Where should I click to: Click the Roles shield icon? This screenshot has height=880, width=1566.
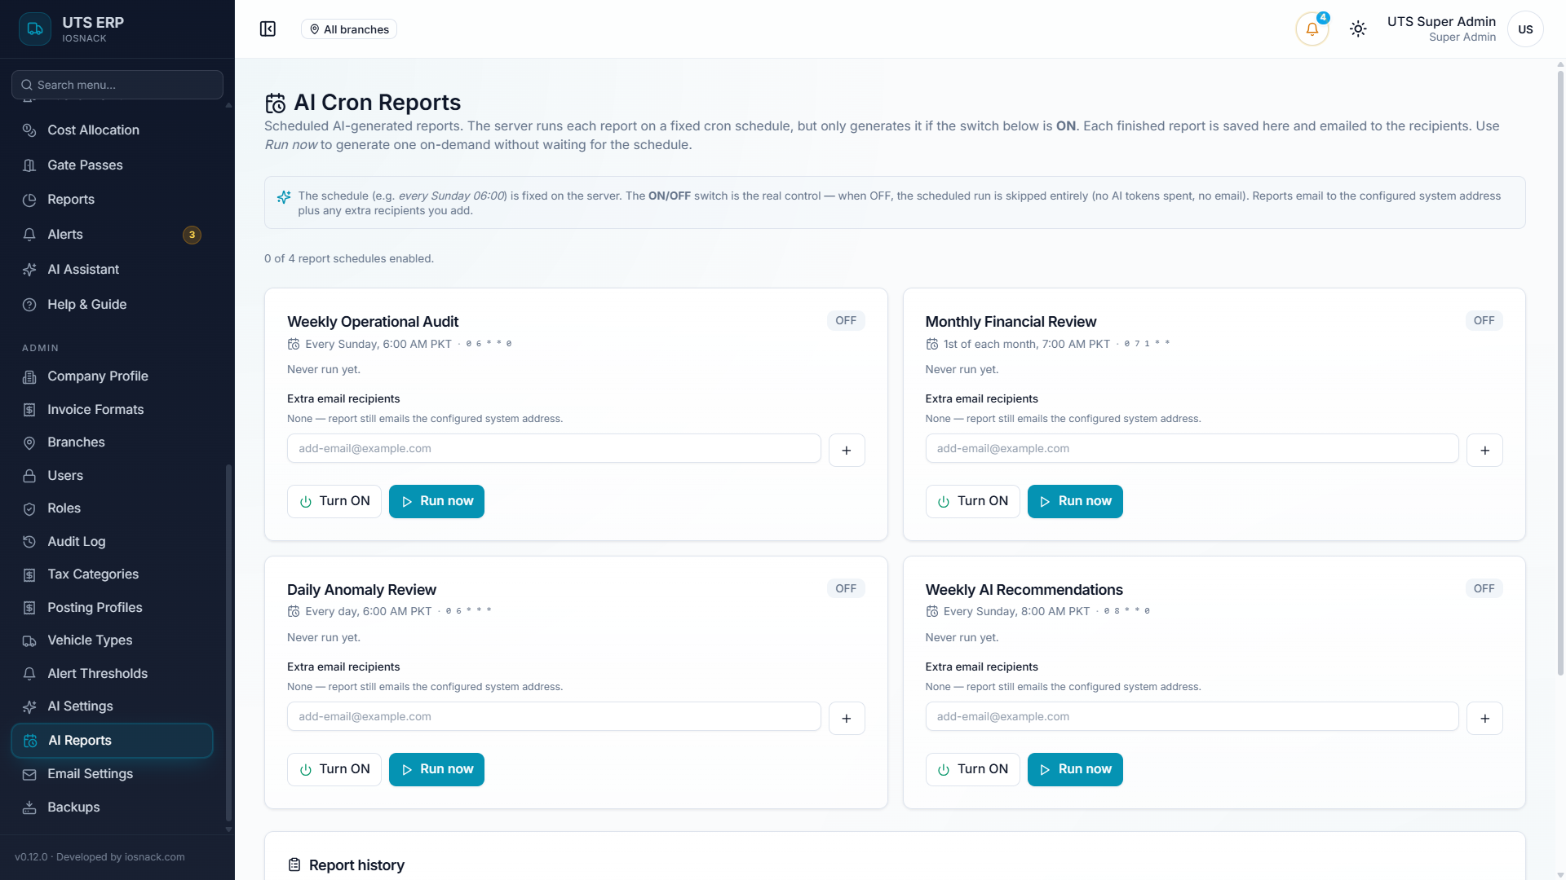tap(29, 508)
